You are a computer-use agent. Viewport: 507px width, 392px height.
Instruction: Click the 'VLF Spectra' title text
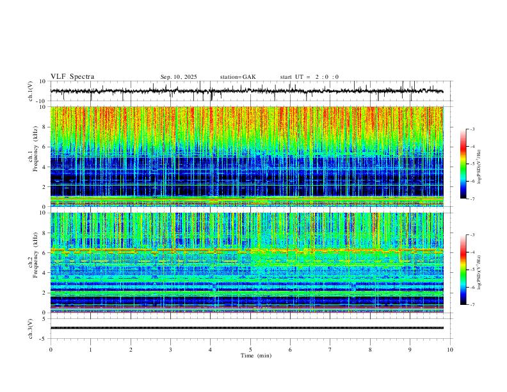tap(72, 77)
